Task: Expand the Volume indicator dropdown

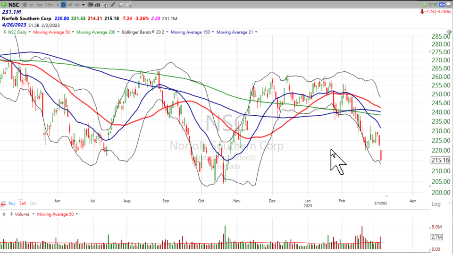Action: point(32,214)
